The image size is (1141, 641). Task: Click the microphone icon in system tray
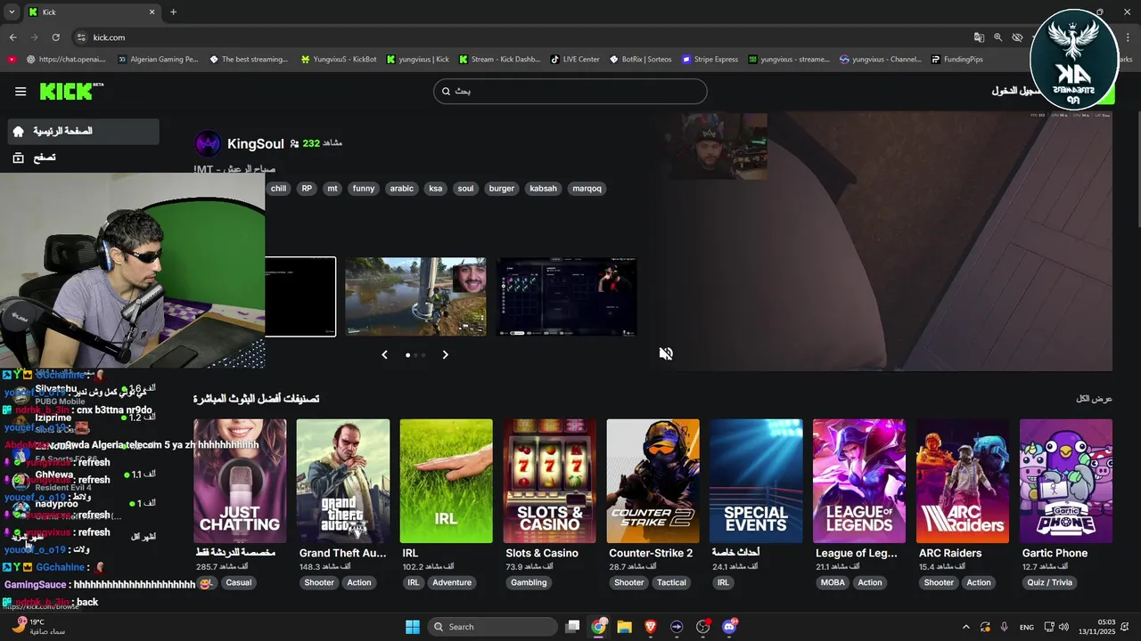[1005, 627]
